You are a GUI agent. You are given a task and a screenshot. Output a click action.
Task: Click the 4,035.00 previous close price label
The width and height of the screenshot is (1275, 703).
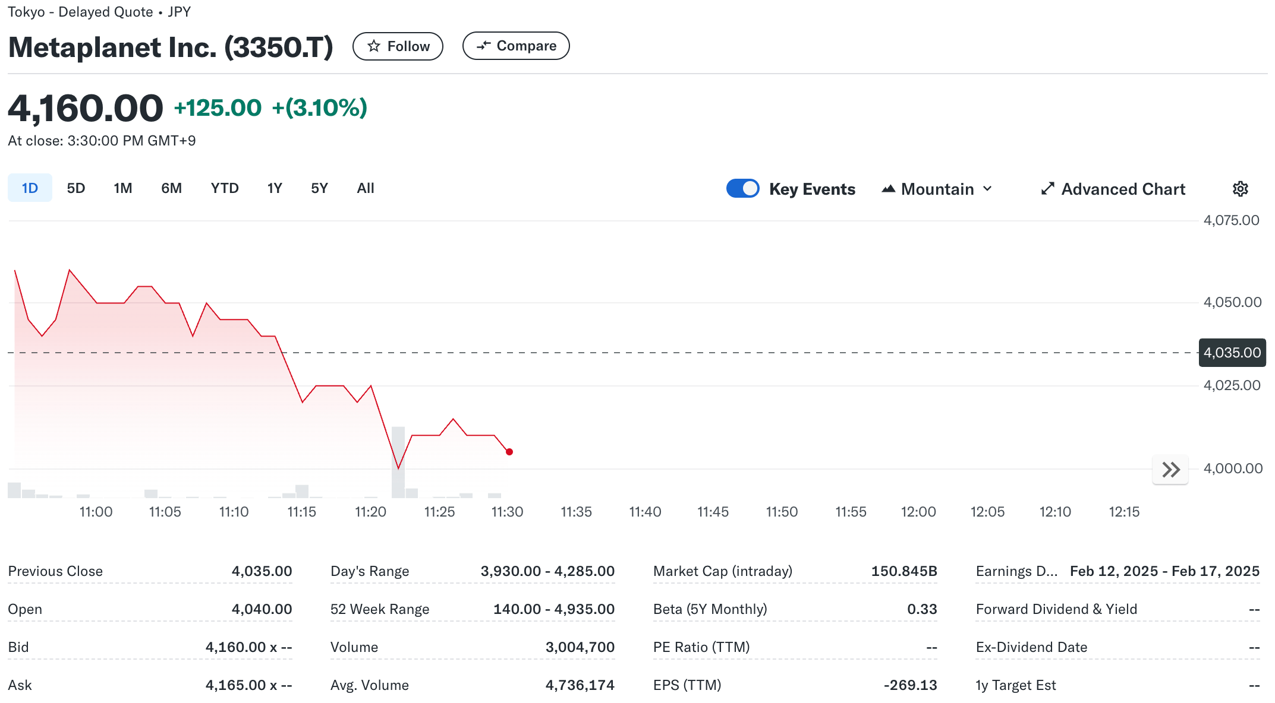[1232, 353]
